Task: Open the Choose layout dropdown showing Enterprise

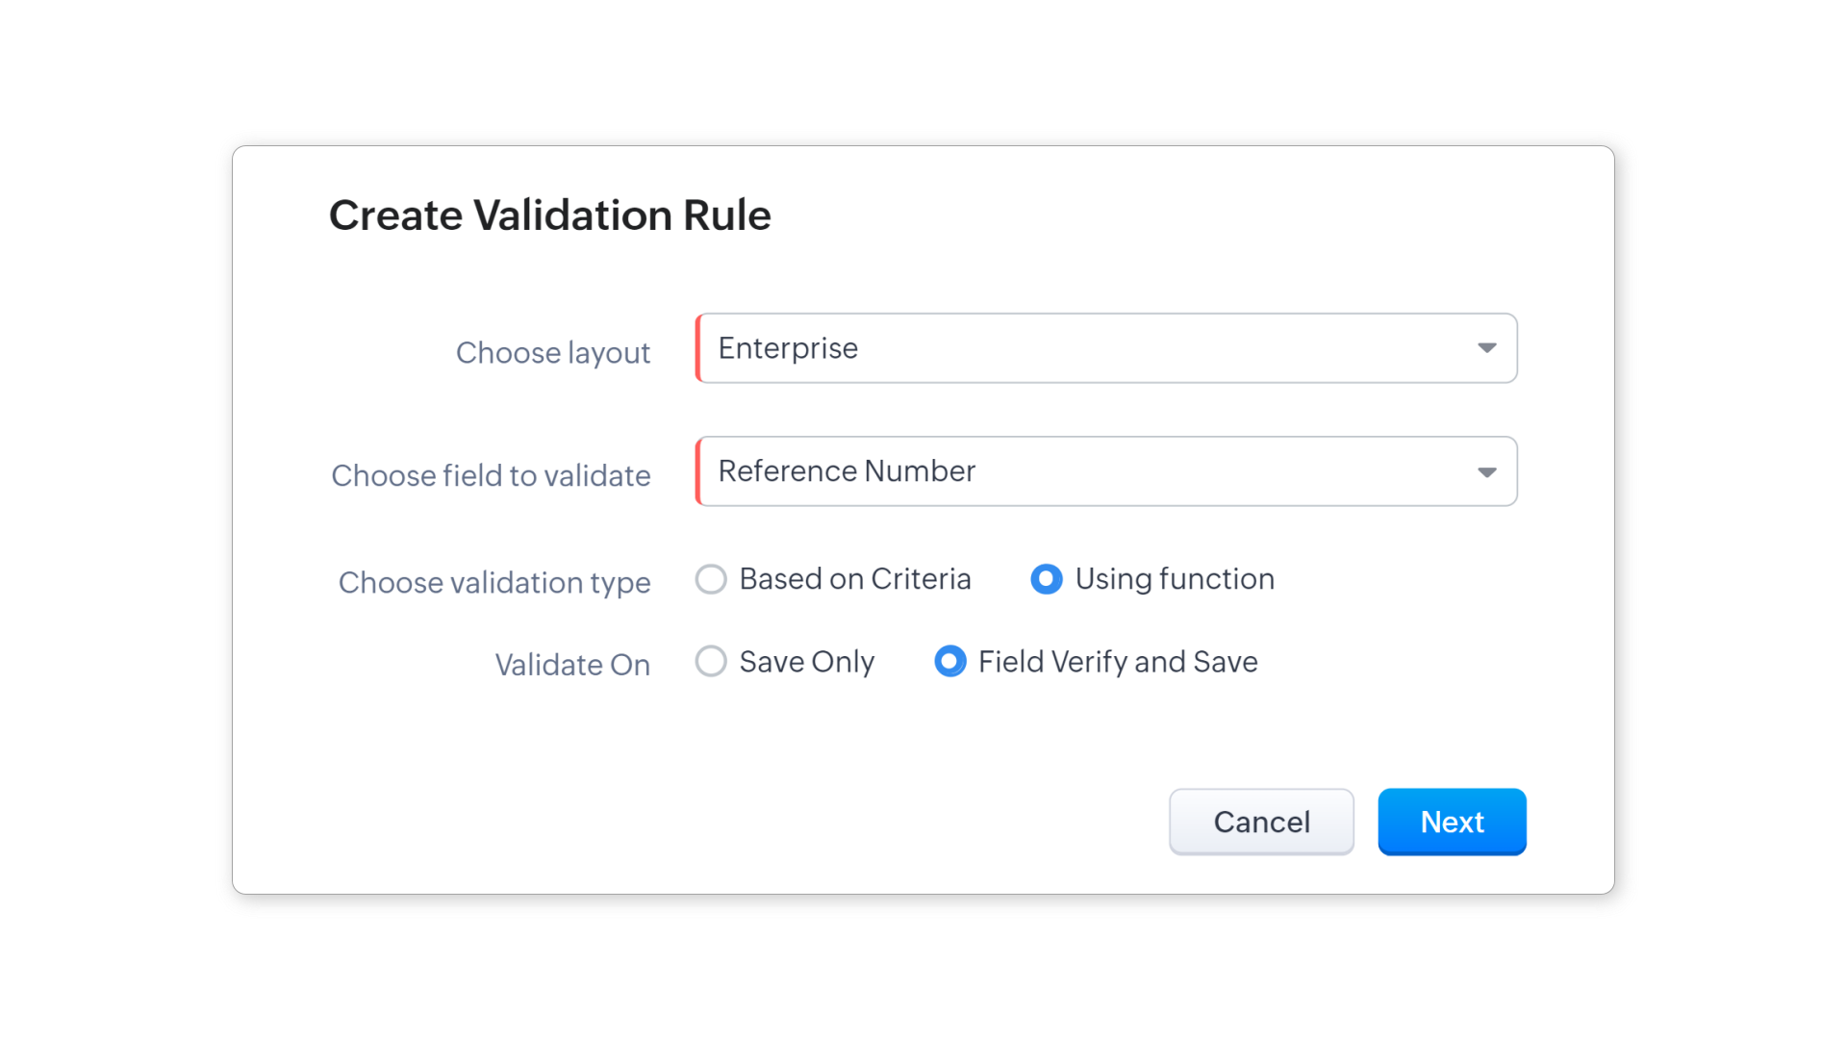Action: click(x=1106, y=348)
